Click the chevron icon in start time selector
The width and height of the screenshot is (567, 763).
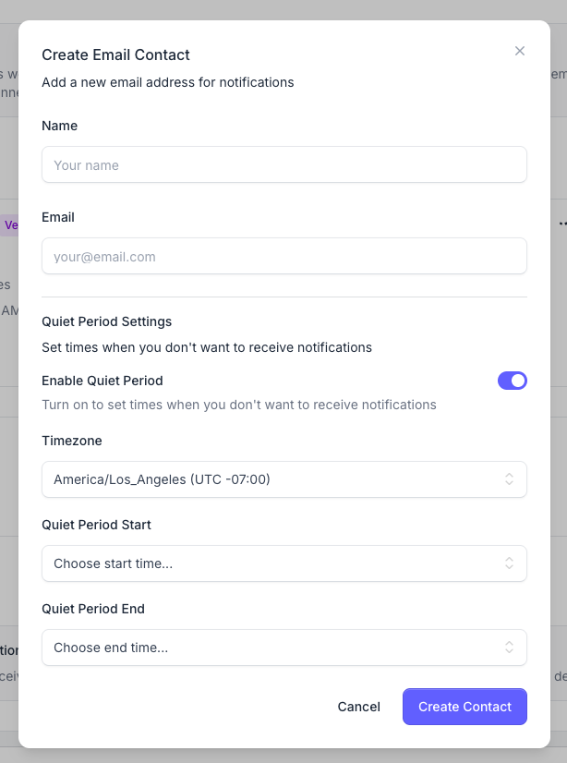(509, 563)
